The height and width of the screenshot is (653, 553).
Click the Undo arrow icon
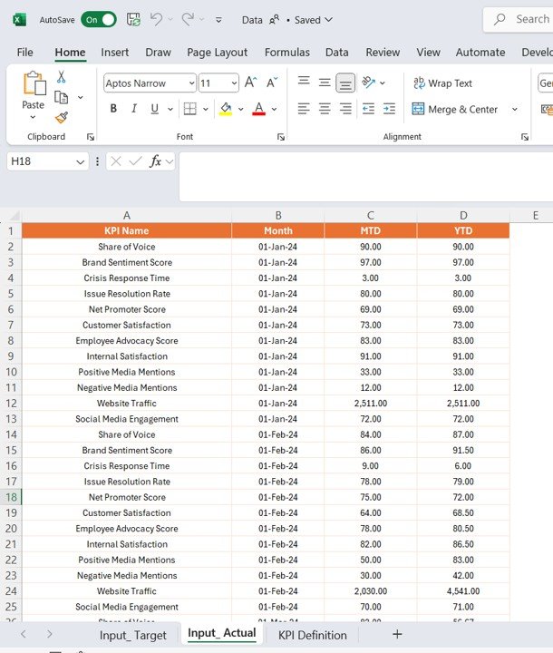click(157, 19)
